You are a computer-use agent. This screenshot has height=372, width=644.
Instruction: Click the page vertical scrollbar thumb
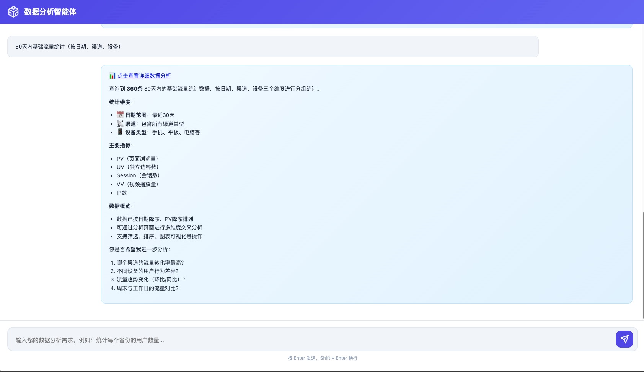click(x=643, y=265)
